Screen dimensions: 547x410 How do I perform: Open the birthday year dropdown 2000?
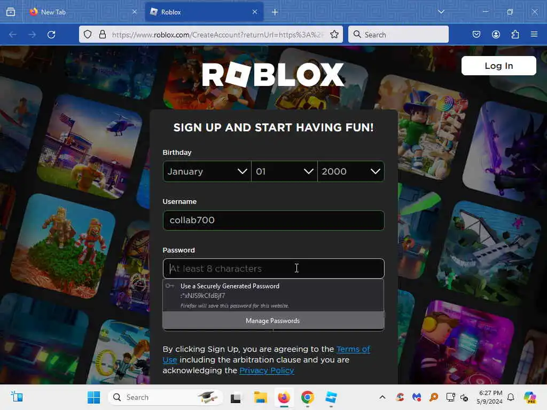tap(351, 171)
